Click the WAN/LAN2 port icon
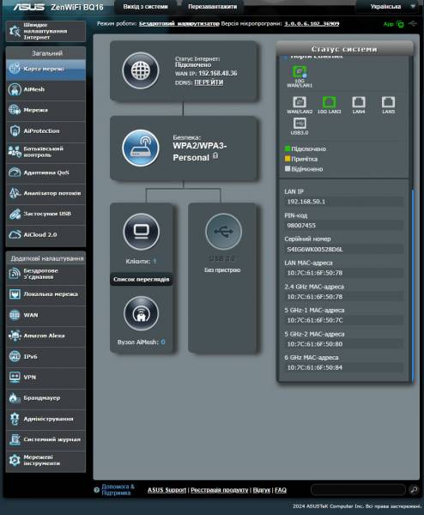 [300, 102]
